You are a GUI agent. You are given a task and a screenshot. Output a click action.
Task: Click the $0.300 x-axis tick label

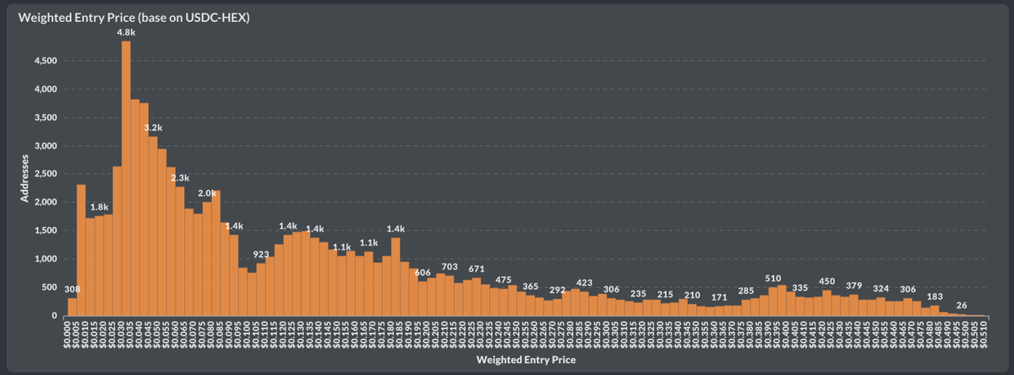pos(607,334)
